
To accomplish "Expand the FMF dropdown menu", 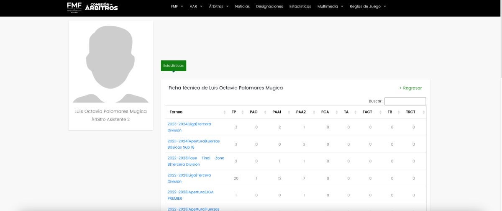I will (177, 7).
